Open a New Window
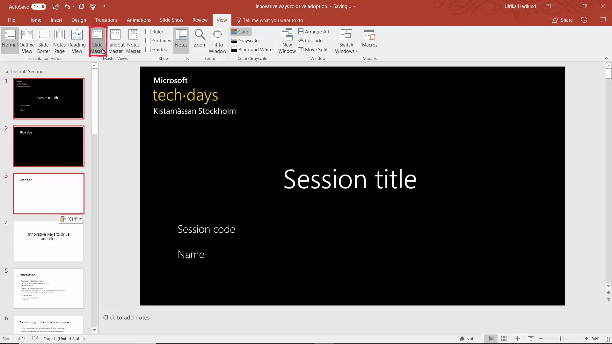This screenshot has height=344, width=612. click(x=287, y=41)
